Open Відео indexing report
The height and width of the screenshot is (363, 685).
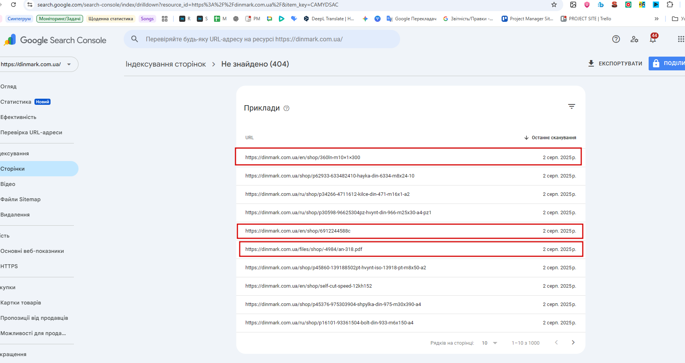click(8, 184)
